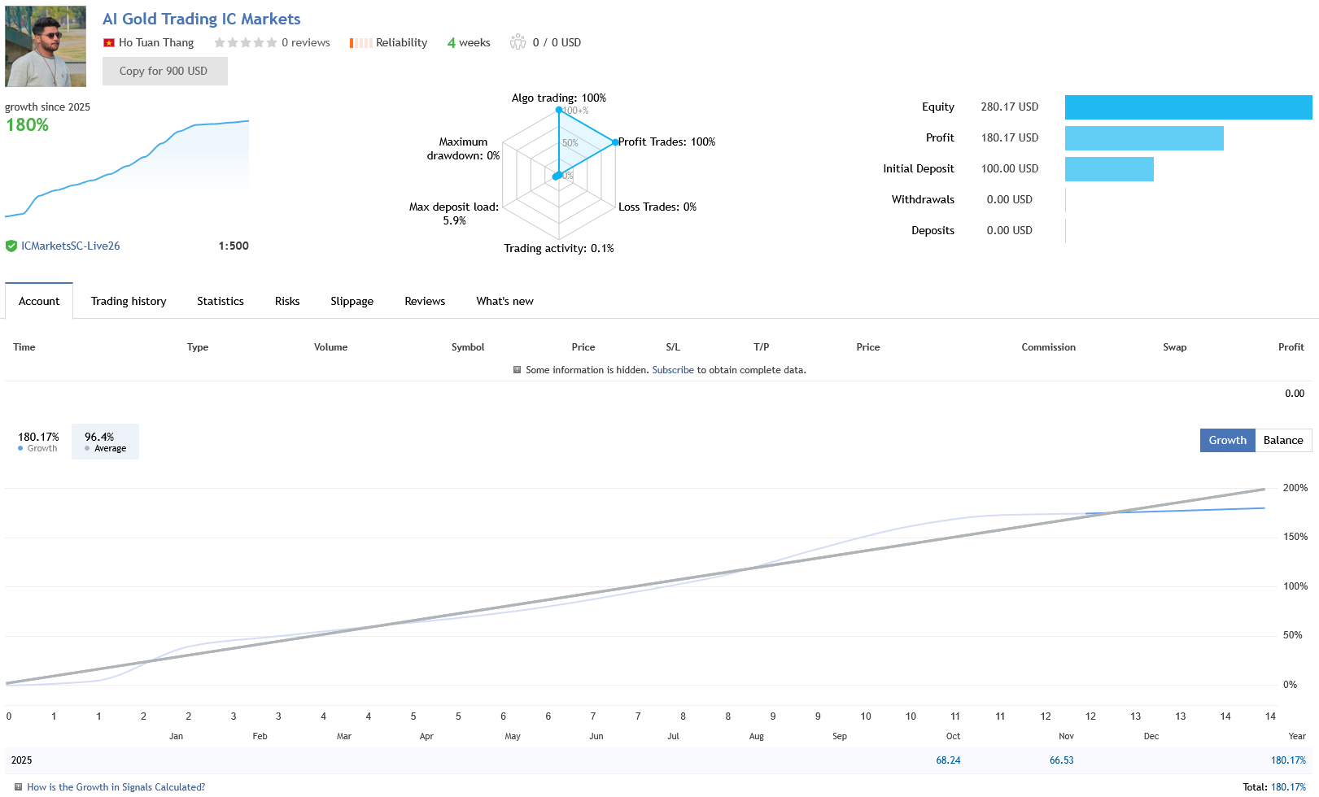Viewport: 1319px width, 797px height.
Task: Switch to the Statistics tab
Action: [x=220, y=301]
